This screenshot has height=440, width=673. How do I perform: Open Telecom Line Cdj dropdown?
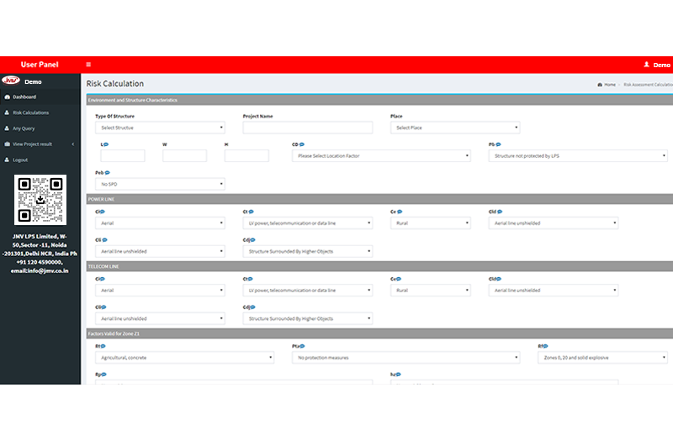(x=308, y=319)
